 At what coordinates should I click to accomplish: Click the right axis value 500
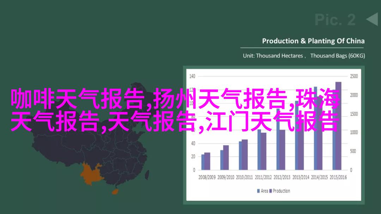353,151
